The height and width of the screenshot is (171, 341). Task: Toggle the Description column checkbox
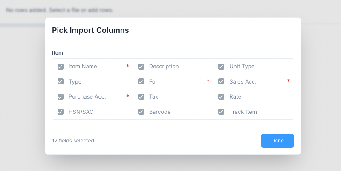click(x=141, y=67)
